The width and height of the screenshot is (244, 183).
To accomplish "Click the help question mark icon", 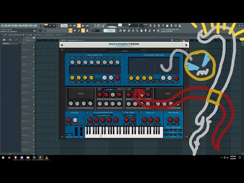I will [163, 25].
